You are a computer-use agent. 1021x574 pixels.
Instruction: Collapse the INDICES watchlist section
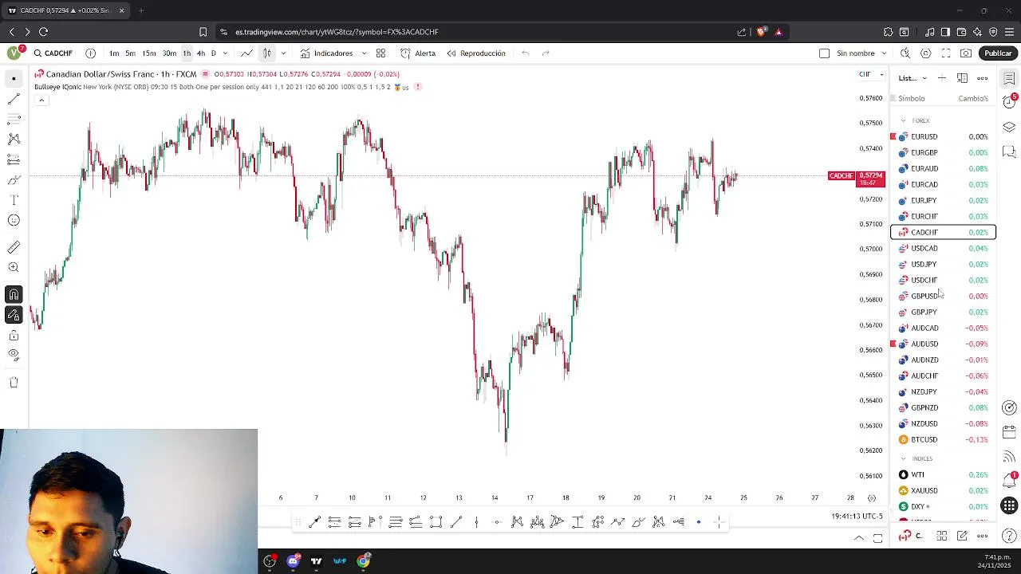point(903,459)
